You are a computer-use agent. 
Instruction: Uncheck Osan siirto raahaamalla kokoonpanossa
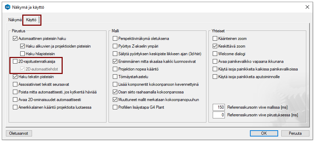click(115, 92)
